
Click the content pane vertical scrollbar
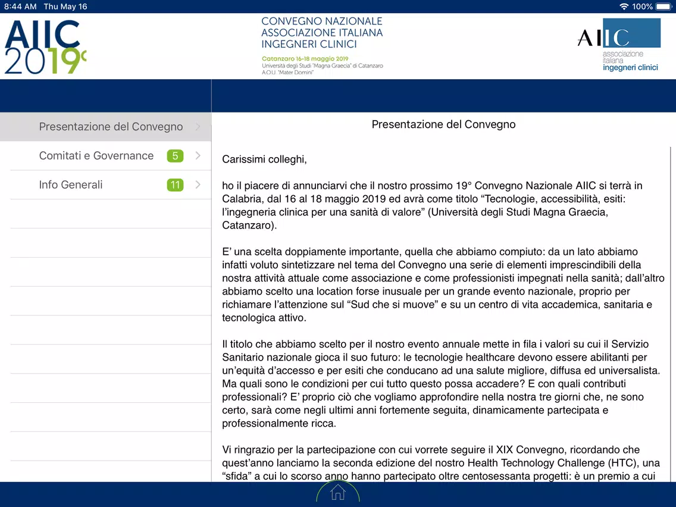[671, 314]
